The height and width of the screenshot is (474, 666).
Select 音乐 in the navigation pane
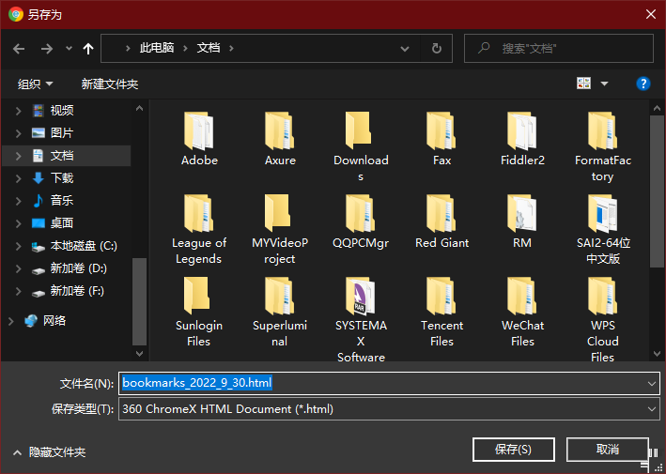[x=62, y=200]
